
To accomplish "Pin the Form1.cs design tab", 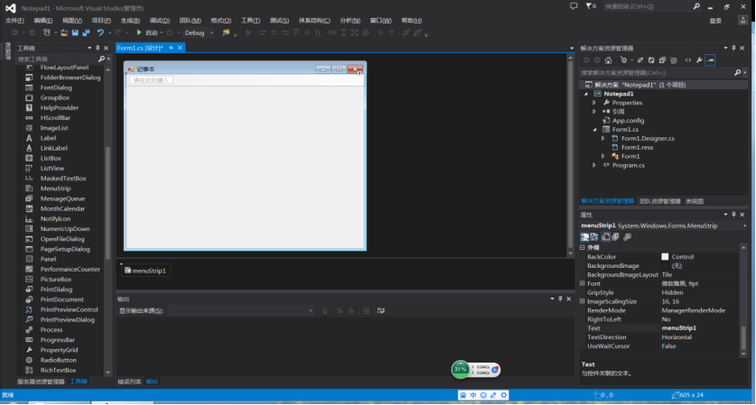I will pos(171,48).
